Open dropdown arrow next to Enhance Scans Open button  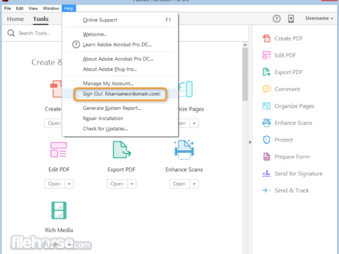[194, 184]
